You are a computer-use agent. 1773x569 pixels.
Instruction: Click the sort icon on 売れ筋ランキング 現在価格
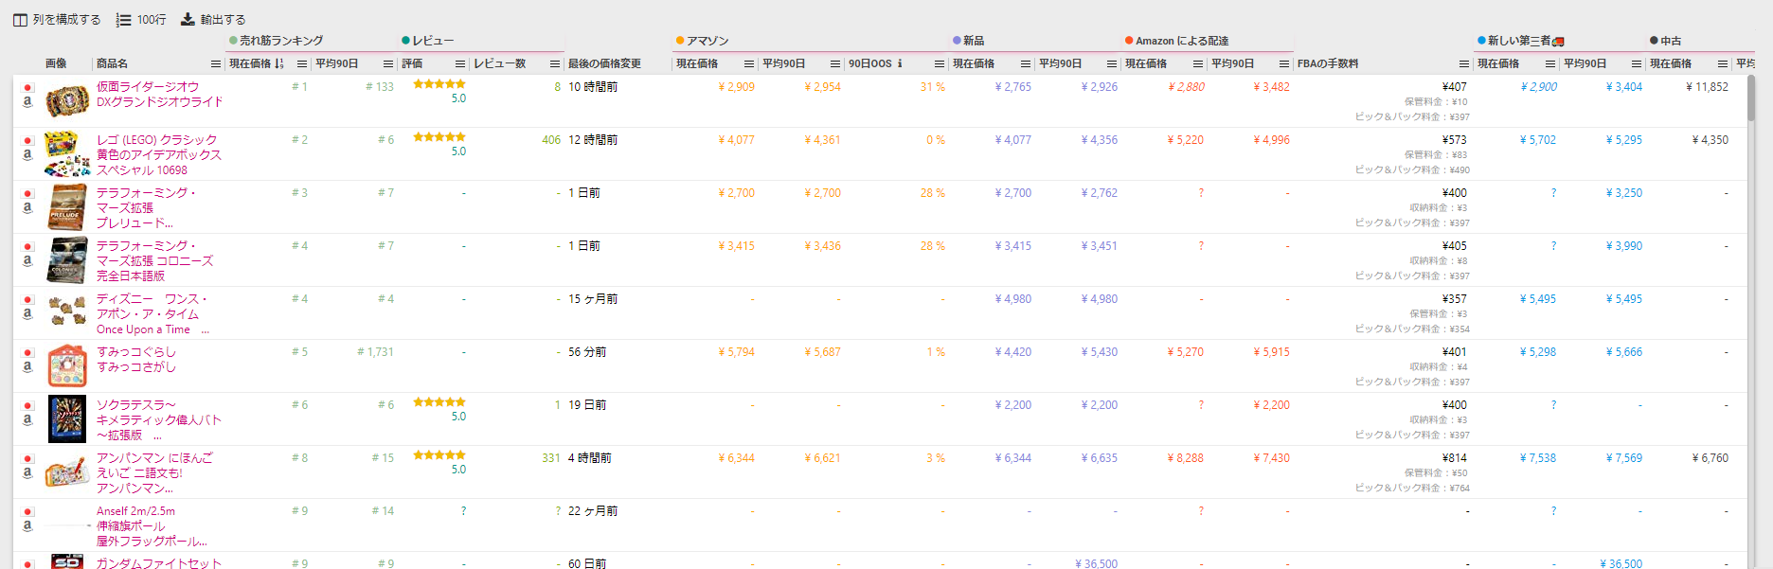click(279, 64)
